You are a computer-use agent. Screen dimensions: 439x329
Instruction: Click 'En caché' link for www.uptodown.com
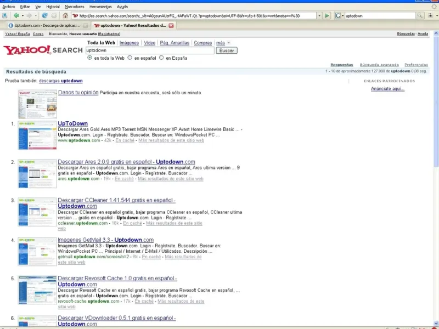point(125,140)
